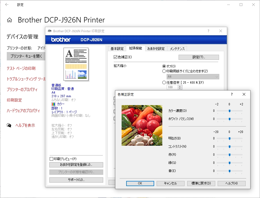Click the 設定(T) button for color correction
Viewport: 260px width, 198px height.
pyautogui.click(x=199, y=57)
